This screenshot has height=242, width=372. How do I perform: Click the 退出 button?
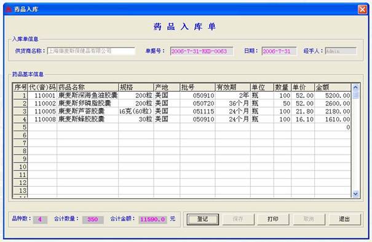click(x=344, y=219)
